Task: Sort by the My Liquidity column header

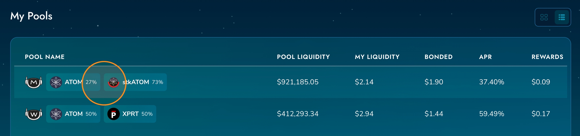Action: pyautogui.click(x=377, y=57)
